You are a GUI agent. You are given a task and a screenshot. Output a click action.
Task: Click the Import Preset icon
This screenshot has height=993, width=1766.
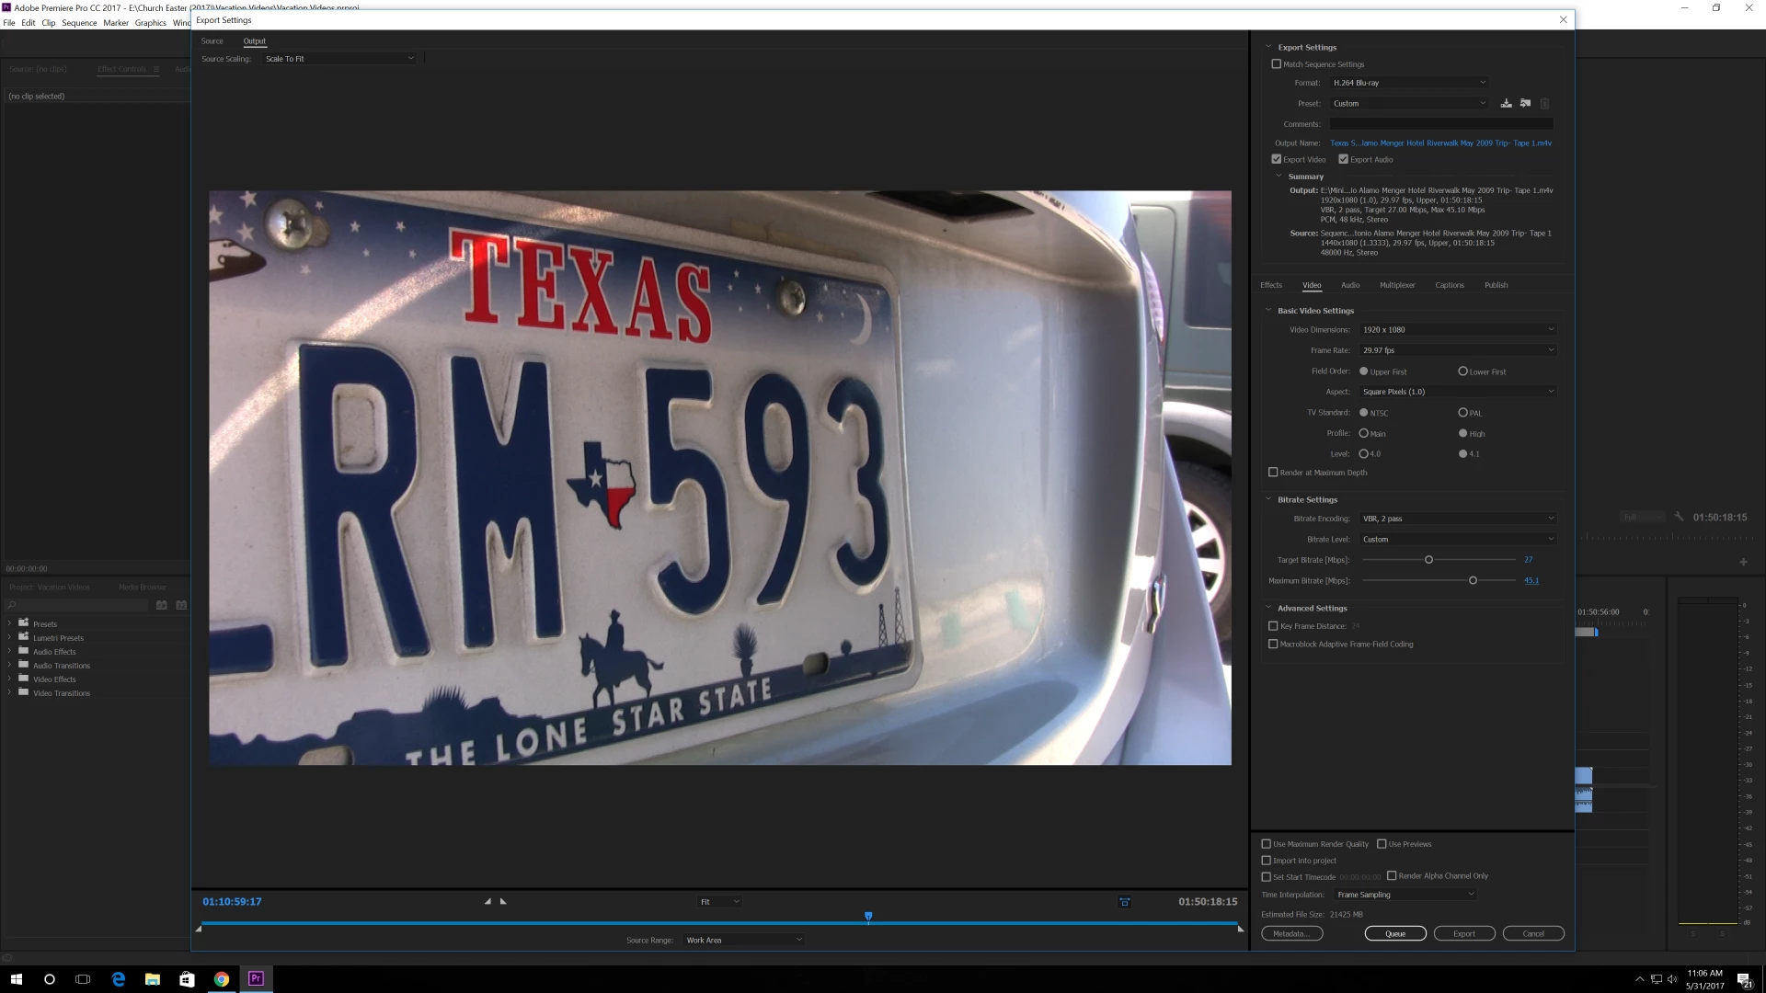tap(1525, 104)
